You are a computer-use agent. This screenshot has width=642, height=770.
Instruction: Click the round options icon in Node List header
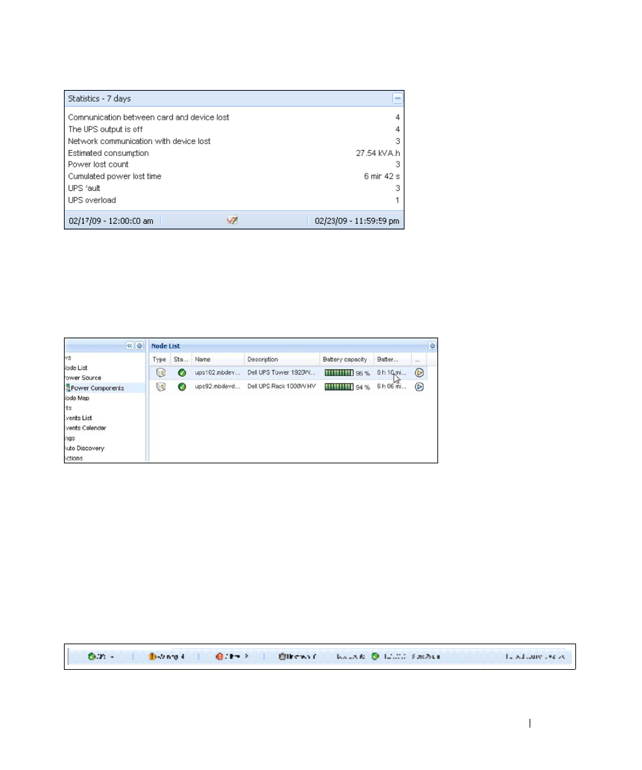click(x=432, y=346)
